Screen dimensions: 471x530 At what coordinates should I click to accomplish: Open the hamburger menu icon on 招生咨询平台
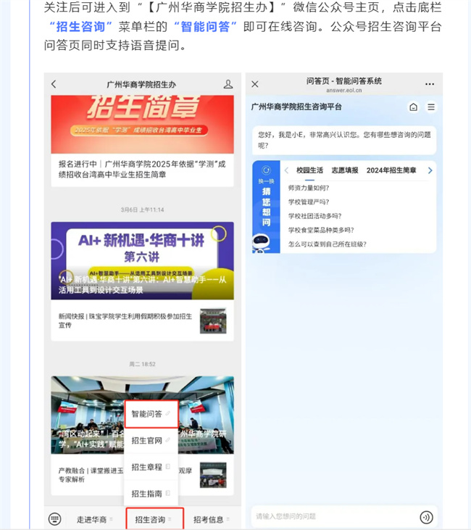[x=431, y=107]
